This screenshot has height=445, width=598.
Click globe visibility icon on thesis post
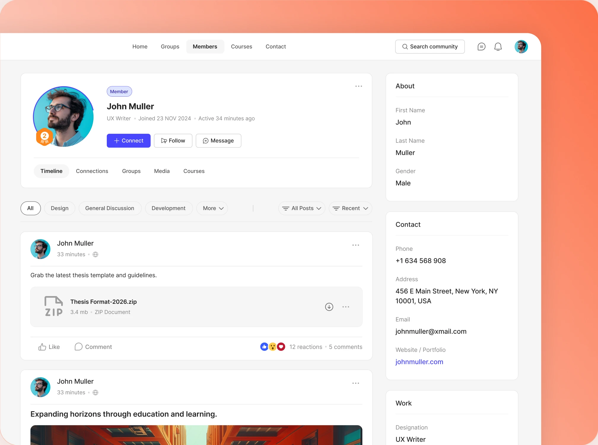(96, 255)
